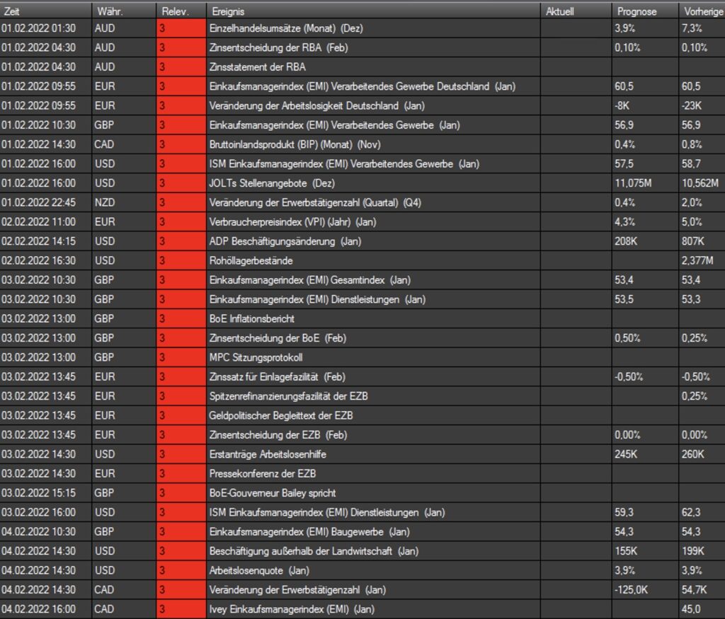Open the BoE Inflationsbericht entry
Viewport: 725px width, 619px height.
click(252, 318)
